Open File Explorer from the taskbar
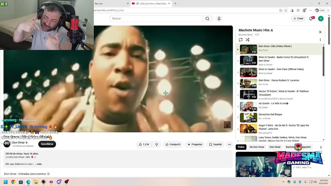The width and height of the screenshot is (331, 186). [x=36, y=182]
